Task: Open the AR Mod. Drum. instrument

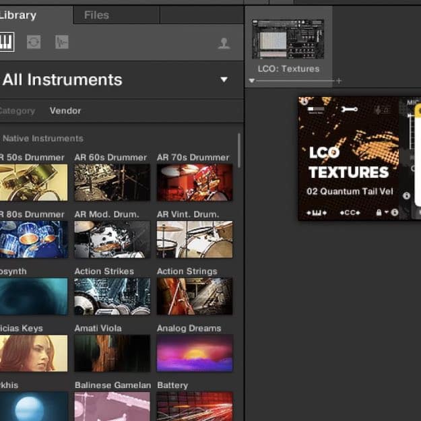Action: pyautogui.click(x=112, y=239)
